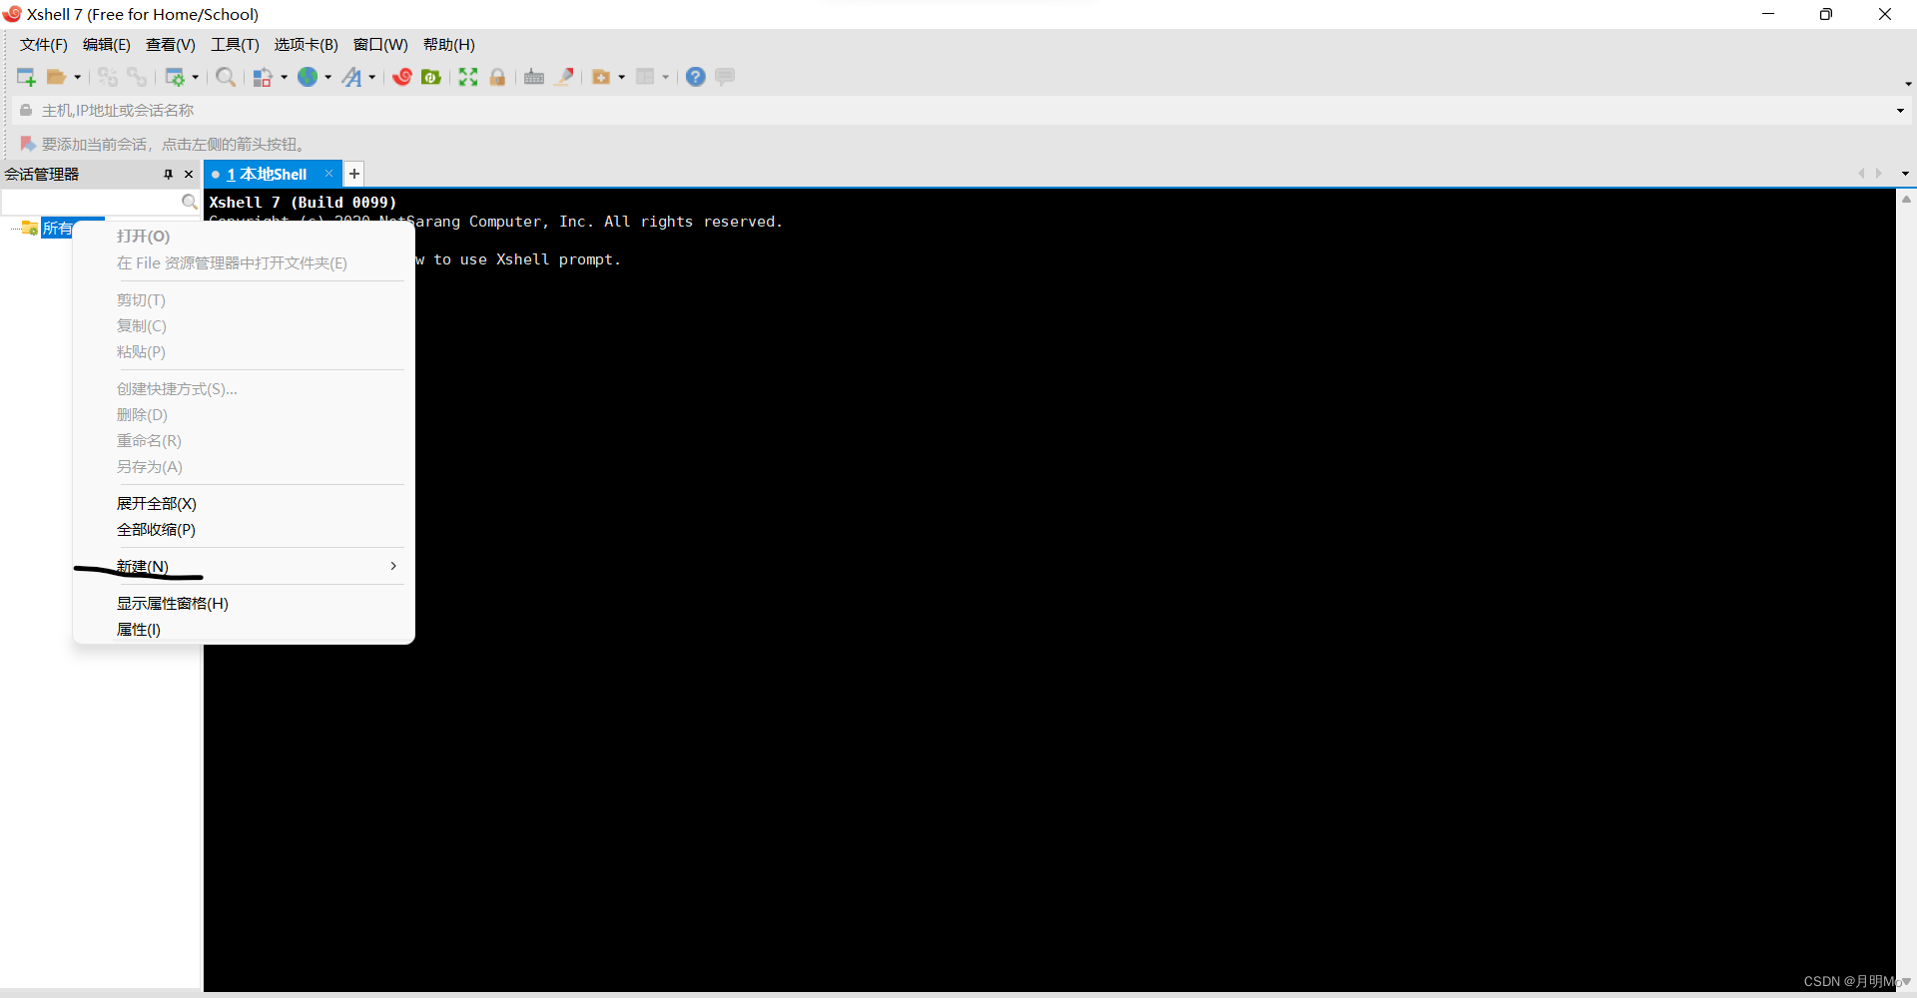This screenshot has height=998, width=1917.
Task: Click the highlight marker pen icon
Action: 564,77
